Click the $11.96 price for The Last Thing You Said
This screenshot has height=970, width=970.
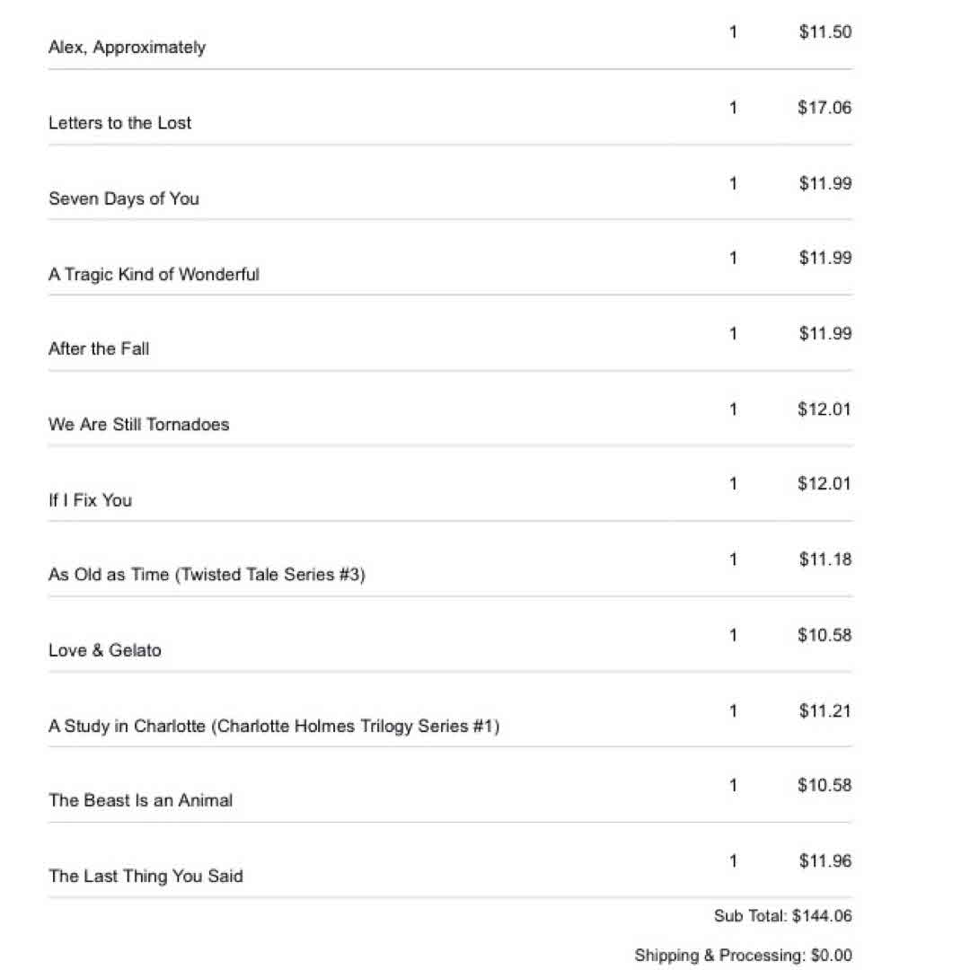click(x=824, y=861)
